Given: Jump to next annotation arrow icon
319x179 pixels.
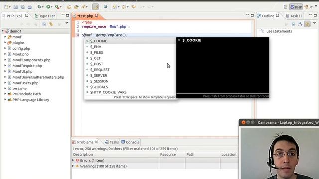Looking at the screenshot, I should (x=115, y=7).
